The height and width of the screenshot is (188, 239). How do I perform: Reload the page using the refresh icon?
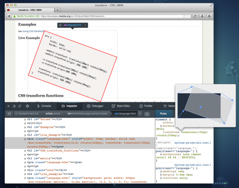click(x=195, y=16)
